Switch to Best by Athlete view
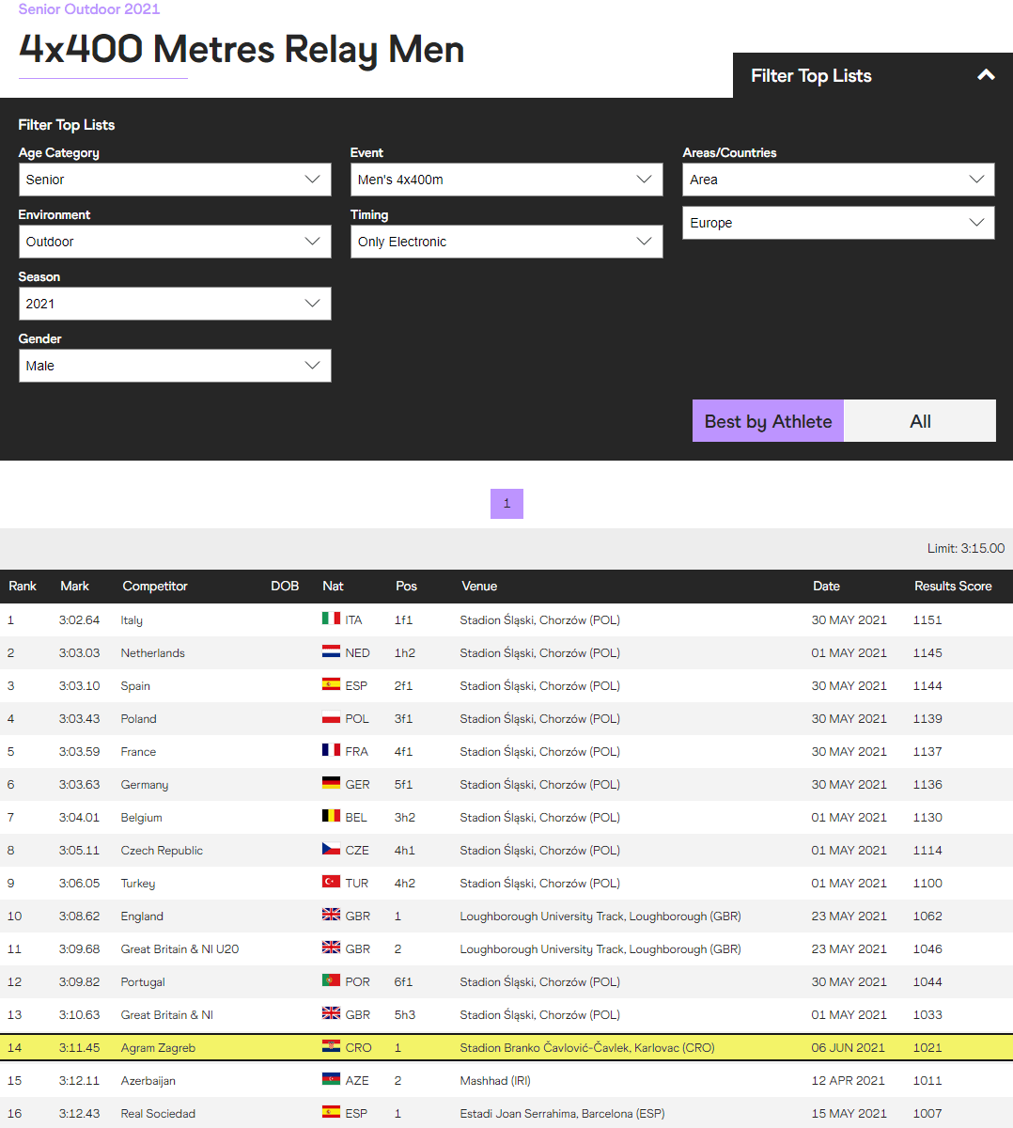The height and width of the screenshot is (1128, 1013). [768, 421]
